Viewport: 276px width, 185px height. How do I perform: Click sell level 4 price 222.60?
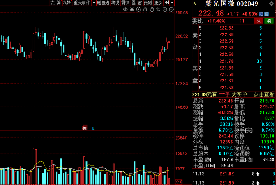[226, 35]
